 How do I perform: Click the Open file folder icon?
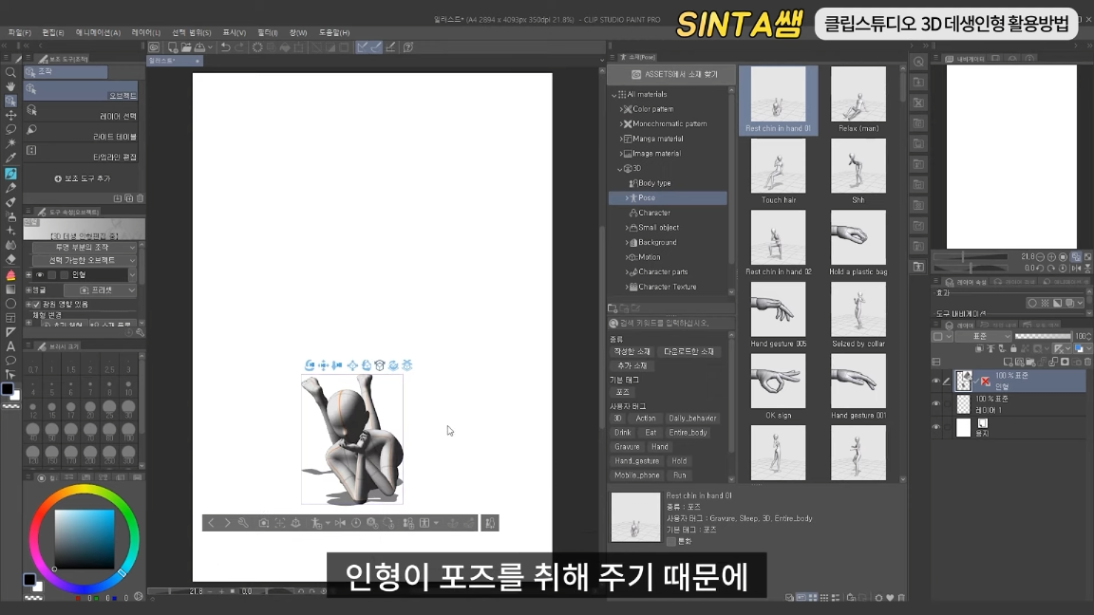pyautogui.click(x=186, y=47)
